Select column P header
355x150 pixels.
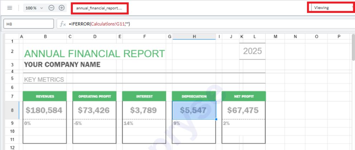[x=339, y=36]
